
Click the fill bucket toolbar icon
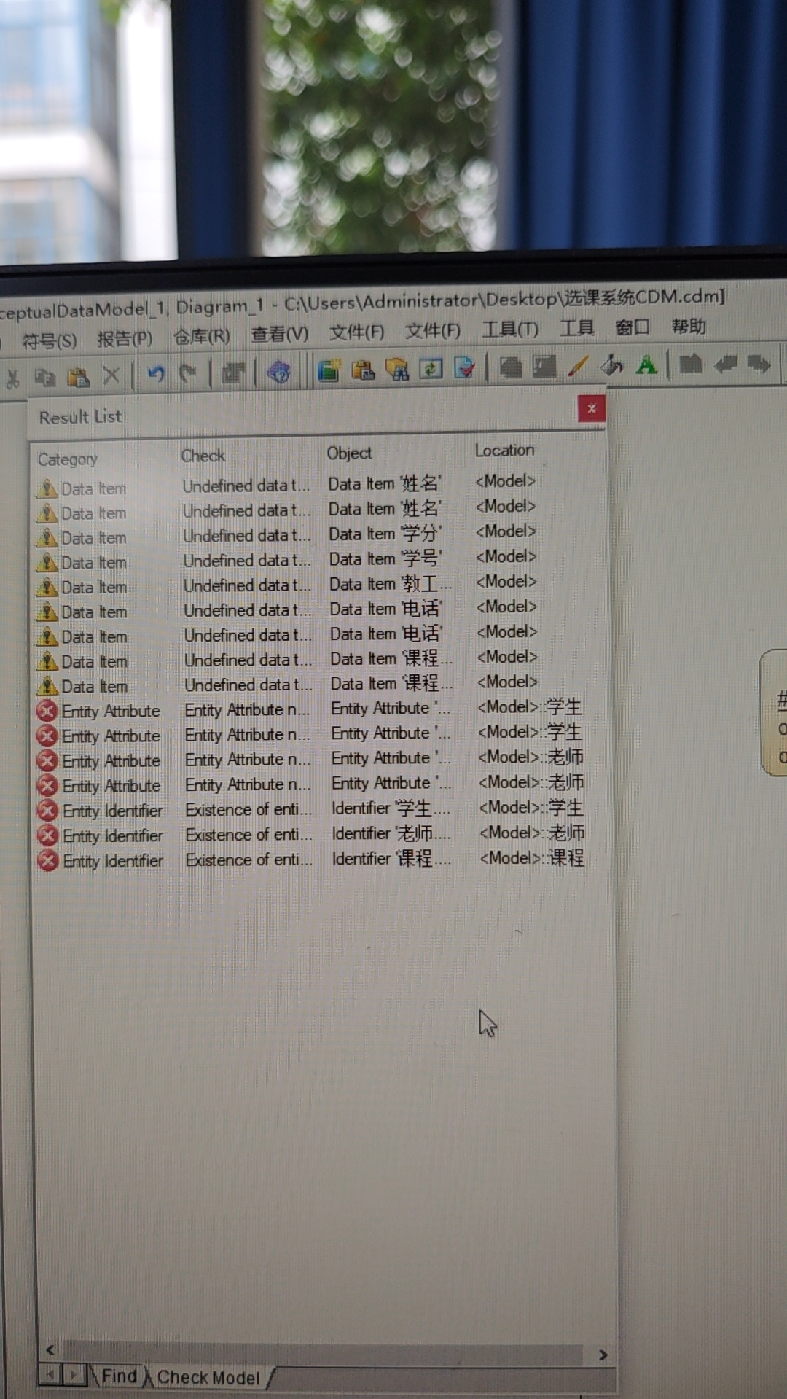point(612,365)
